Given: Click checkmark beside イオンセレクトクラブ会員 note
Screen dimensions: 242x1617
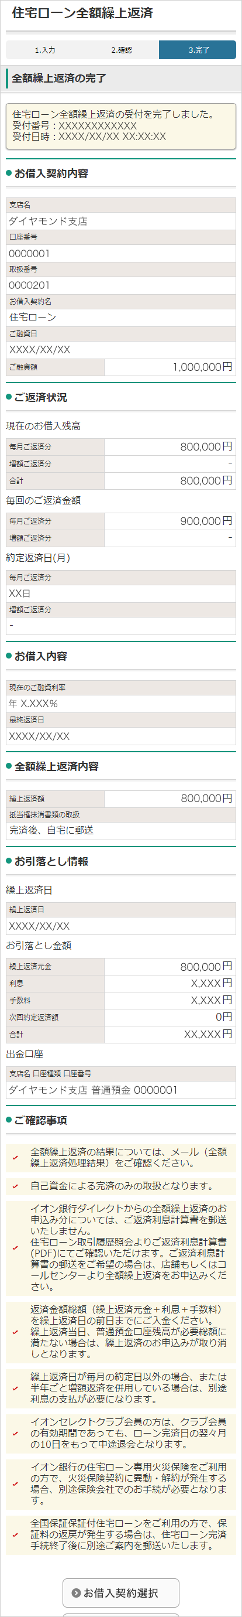Looking at the screenshot, I should point(16,1434).
